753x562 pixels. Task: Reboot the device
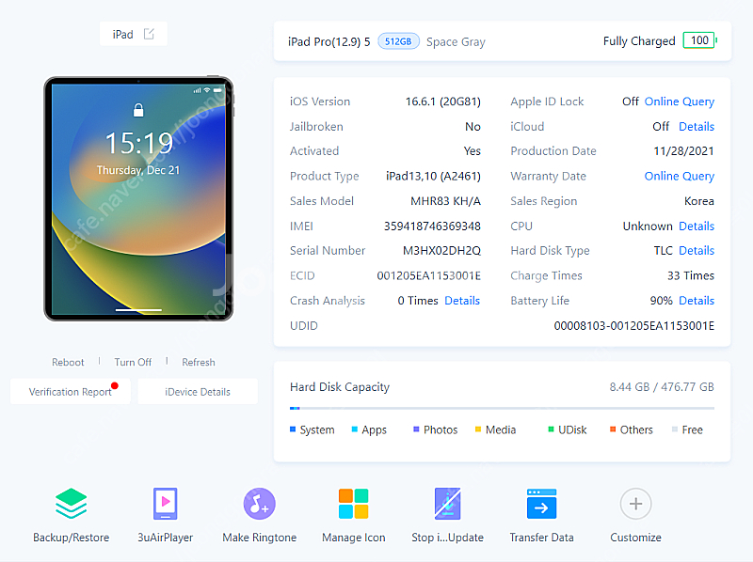click(x=68, y=362)
